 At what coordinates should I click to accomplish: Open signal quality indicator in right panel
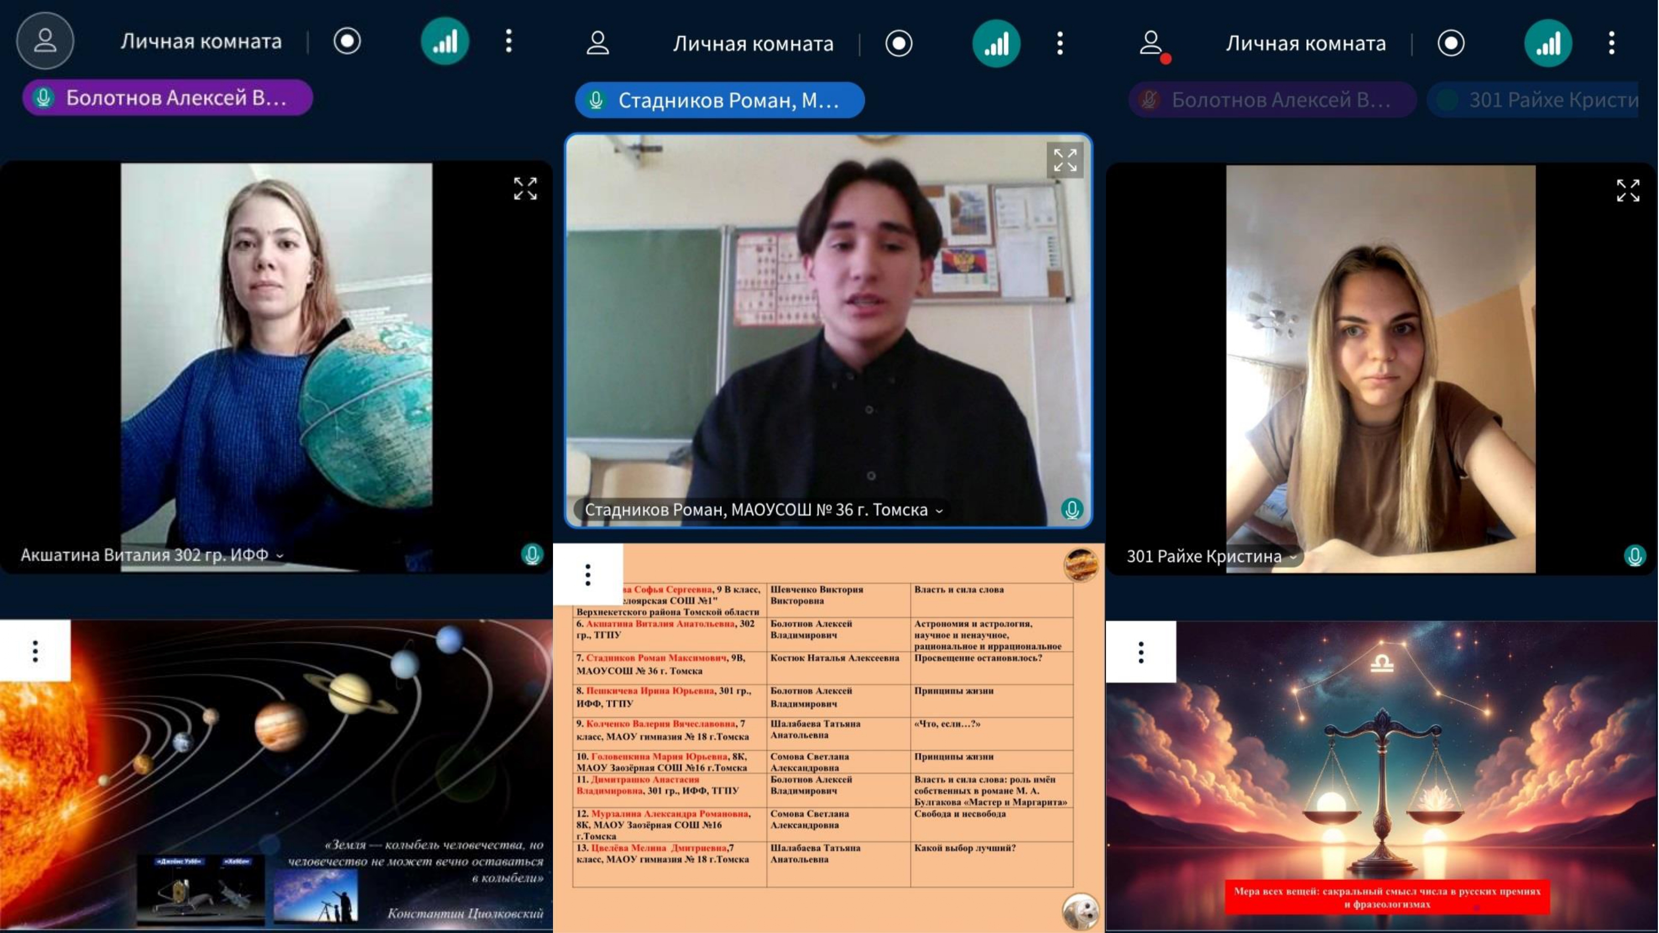point(1548,43)
